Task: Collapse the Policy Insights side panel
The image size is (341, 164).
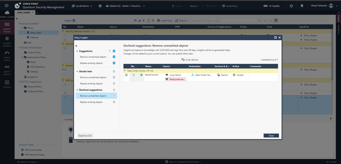Action: (76, 46)
